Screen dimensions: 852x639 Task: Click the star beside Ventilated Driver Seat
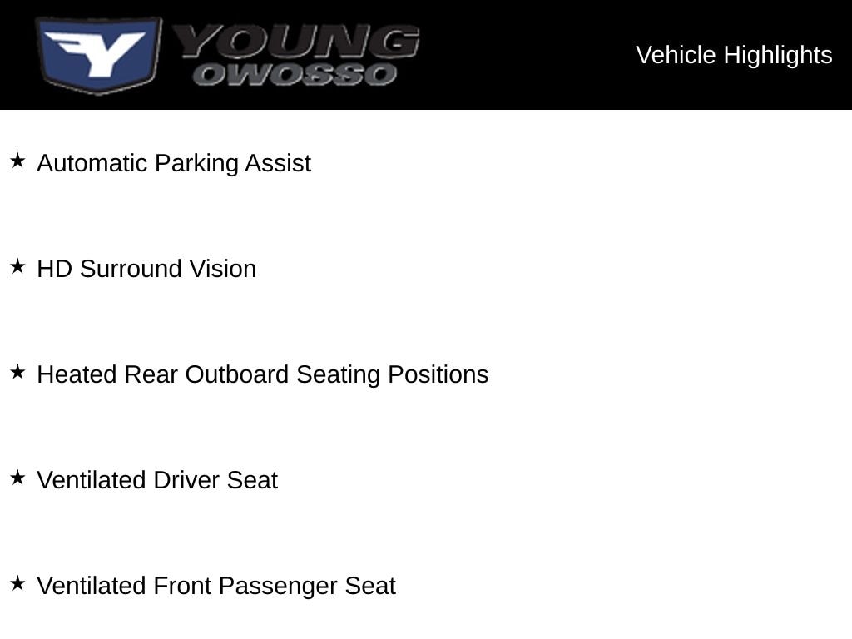18,478
